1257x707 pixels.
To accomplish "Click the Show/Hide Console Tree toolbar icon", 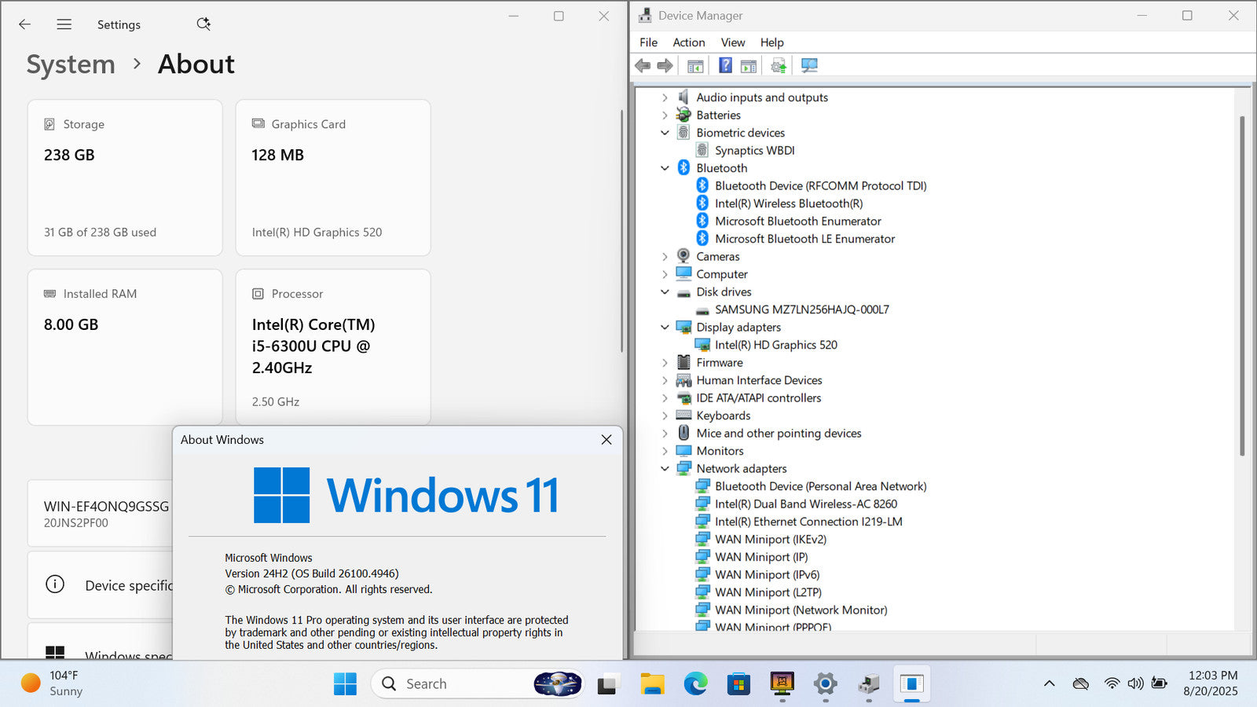I will (695, 66).
